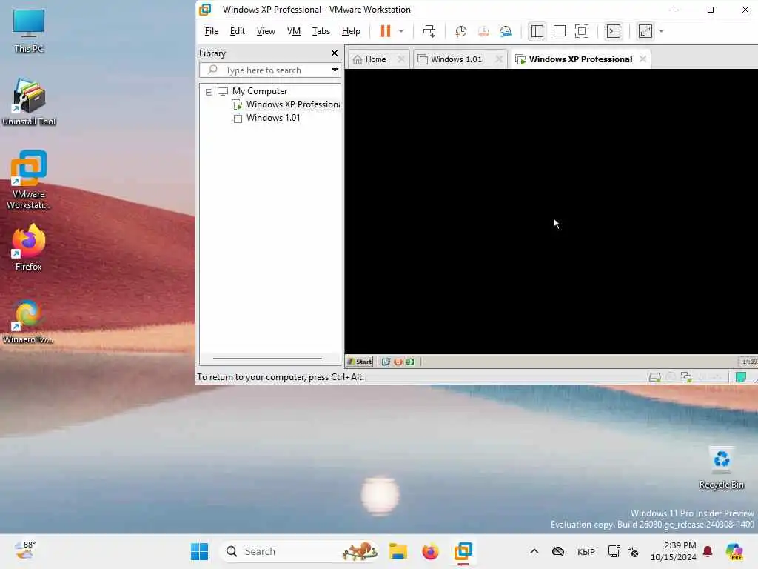Image resolution: width=758 pixels, height=569 pixels.
Task: Close the Home tab
Action: coord(400,59)
